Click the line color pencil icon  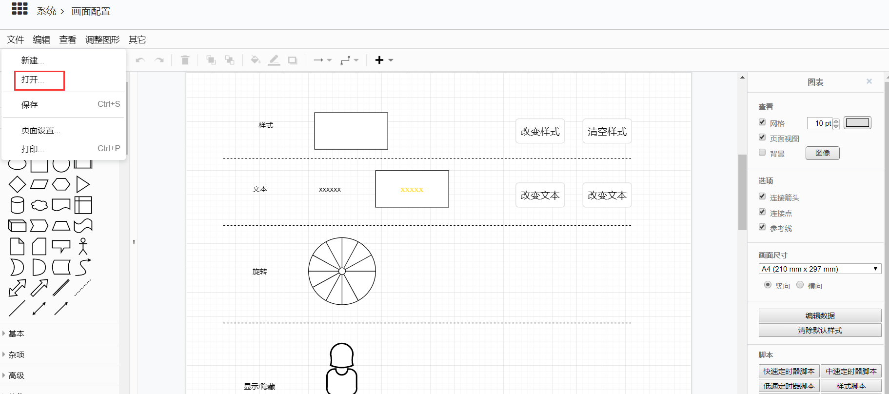pyautogui.click(x=274, y=60)
